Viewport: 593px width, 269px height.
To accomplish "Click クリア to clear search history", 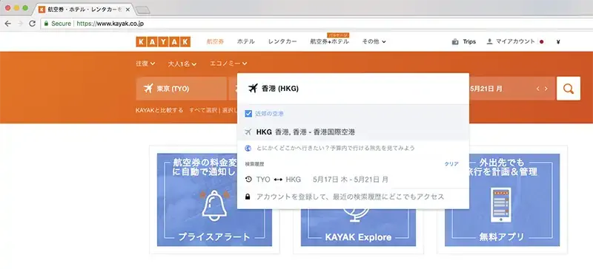I will coord(451,164).
